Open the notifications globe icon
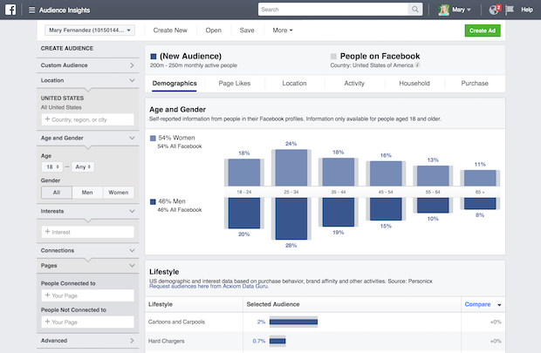The height and width of the screenshot is (353, 541). click(x=493, y=10)
